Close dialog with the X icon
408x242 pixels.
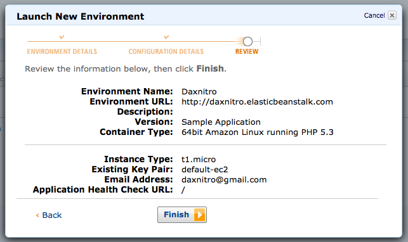392,15
